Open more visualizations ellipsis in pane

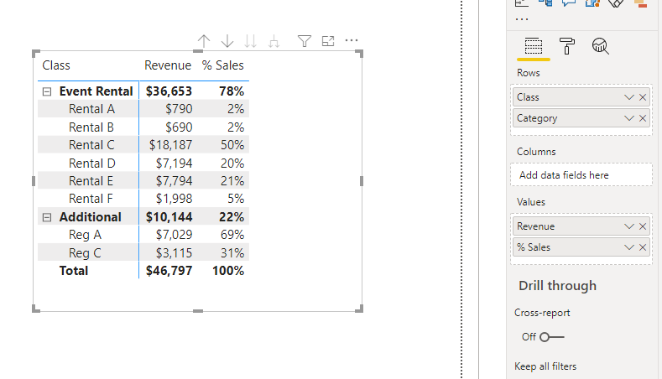click(522, 19)
